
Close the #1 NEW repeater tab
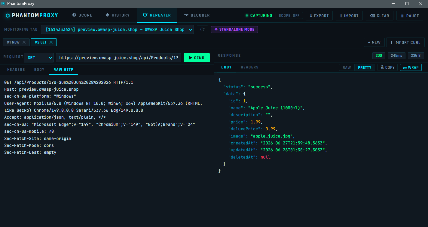pyautogui.click(x=24, y=42)
